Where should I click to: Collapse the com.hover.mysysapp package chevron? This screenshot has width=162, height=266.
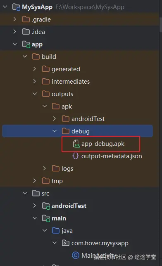click(55, 243)
